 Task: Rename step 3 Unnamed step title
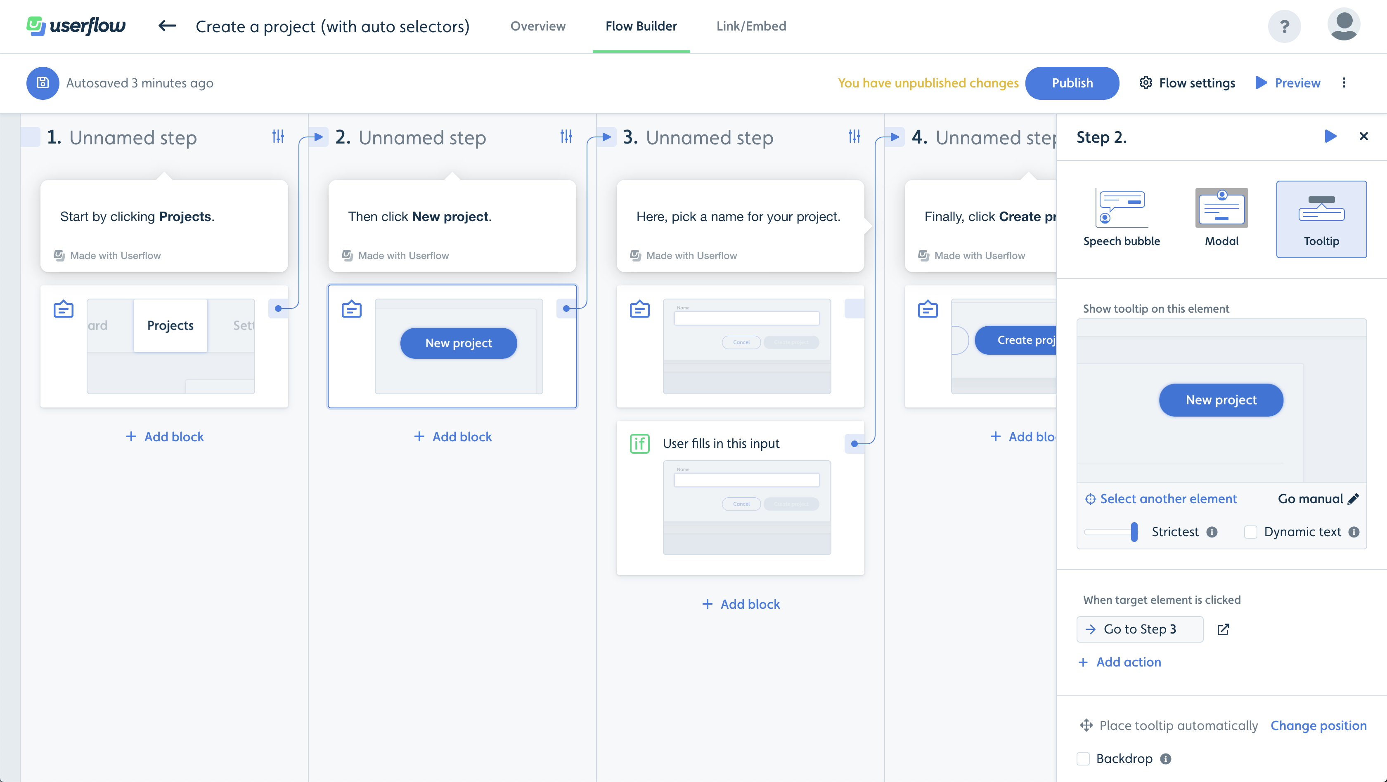710,138
